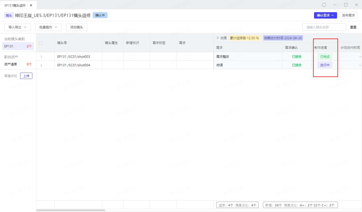The image size is (362, 212).
Task: Expand the 导入导出 dropdown menu
Action: click(17, 27)
